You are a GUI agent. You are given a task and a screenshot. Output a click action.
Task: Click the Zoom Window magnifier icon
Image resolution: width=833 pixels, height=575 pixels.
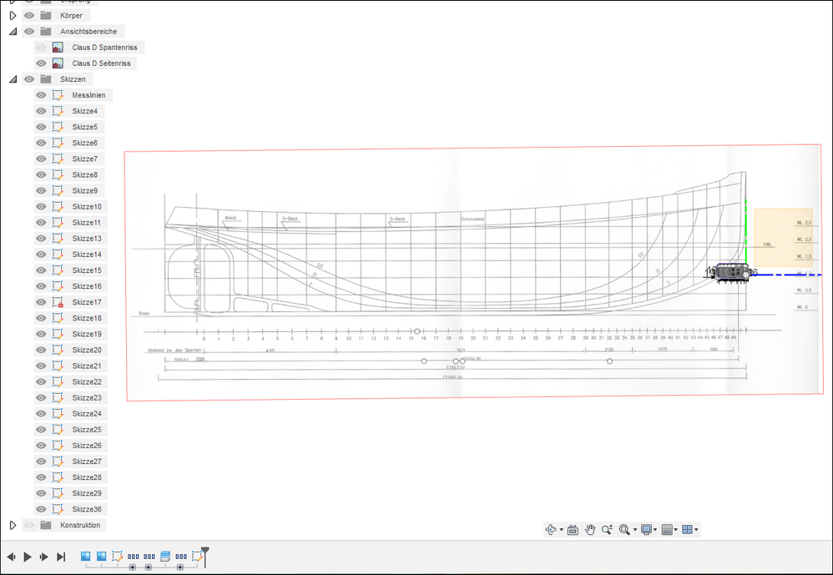[x=624, y=529]
